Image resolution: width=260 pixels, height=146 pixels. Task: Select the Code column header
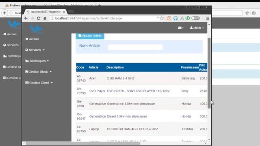pyautogui.click(x=80, y=67)
